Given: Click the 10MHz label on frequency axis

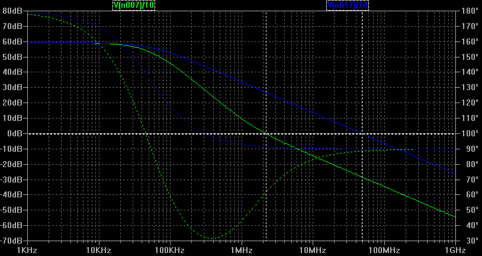Looking at the screenshot, I should (313, 251).
